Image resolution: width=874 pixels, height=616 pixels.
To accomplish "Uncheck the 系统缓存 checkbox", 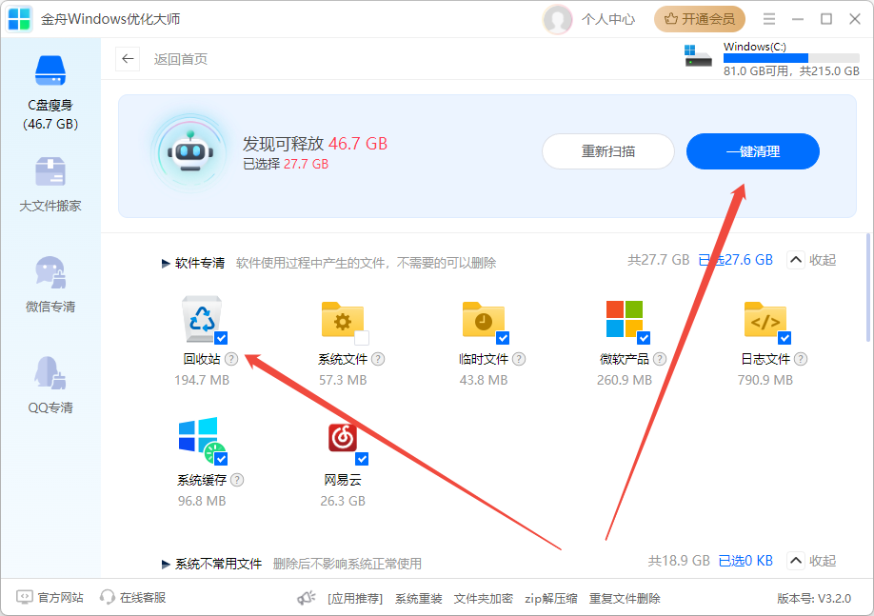I will (x=221, y=459).
